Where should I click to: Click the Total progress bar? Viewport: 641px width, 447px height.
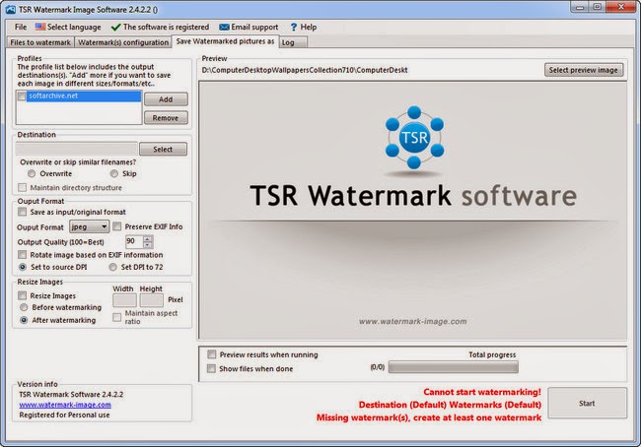pos(454,367)
